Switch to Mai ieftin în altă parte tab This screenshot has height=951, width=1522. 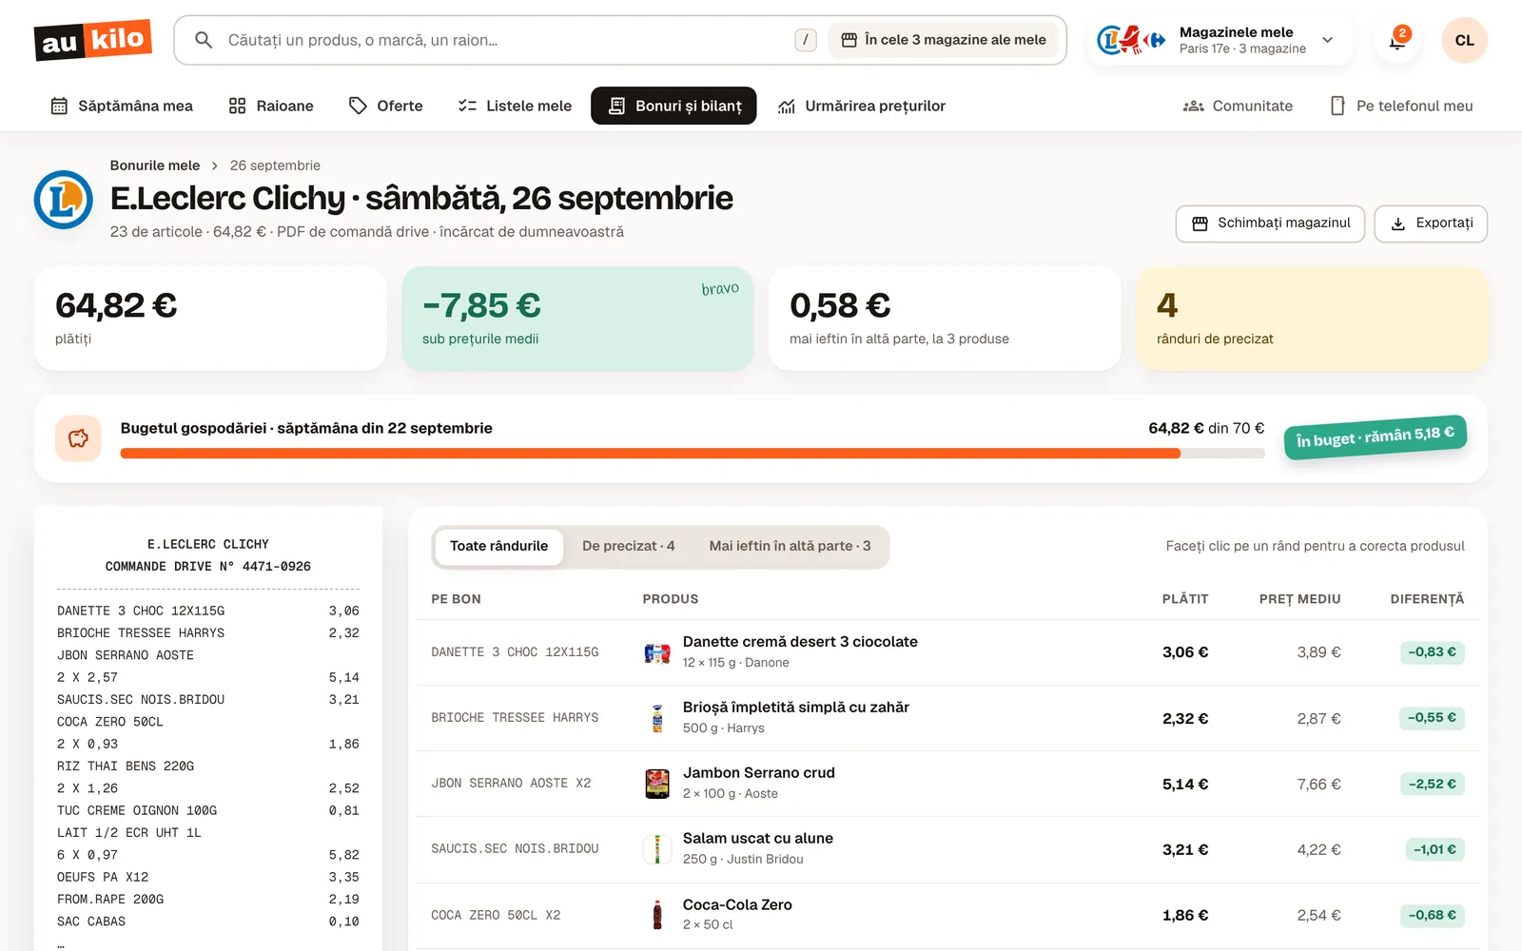(790, 547)
